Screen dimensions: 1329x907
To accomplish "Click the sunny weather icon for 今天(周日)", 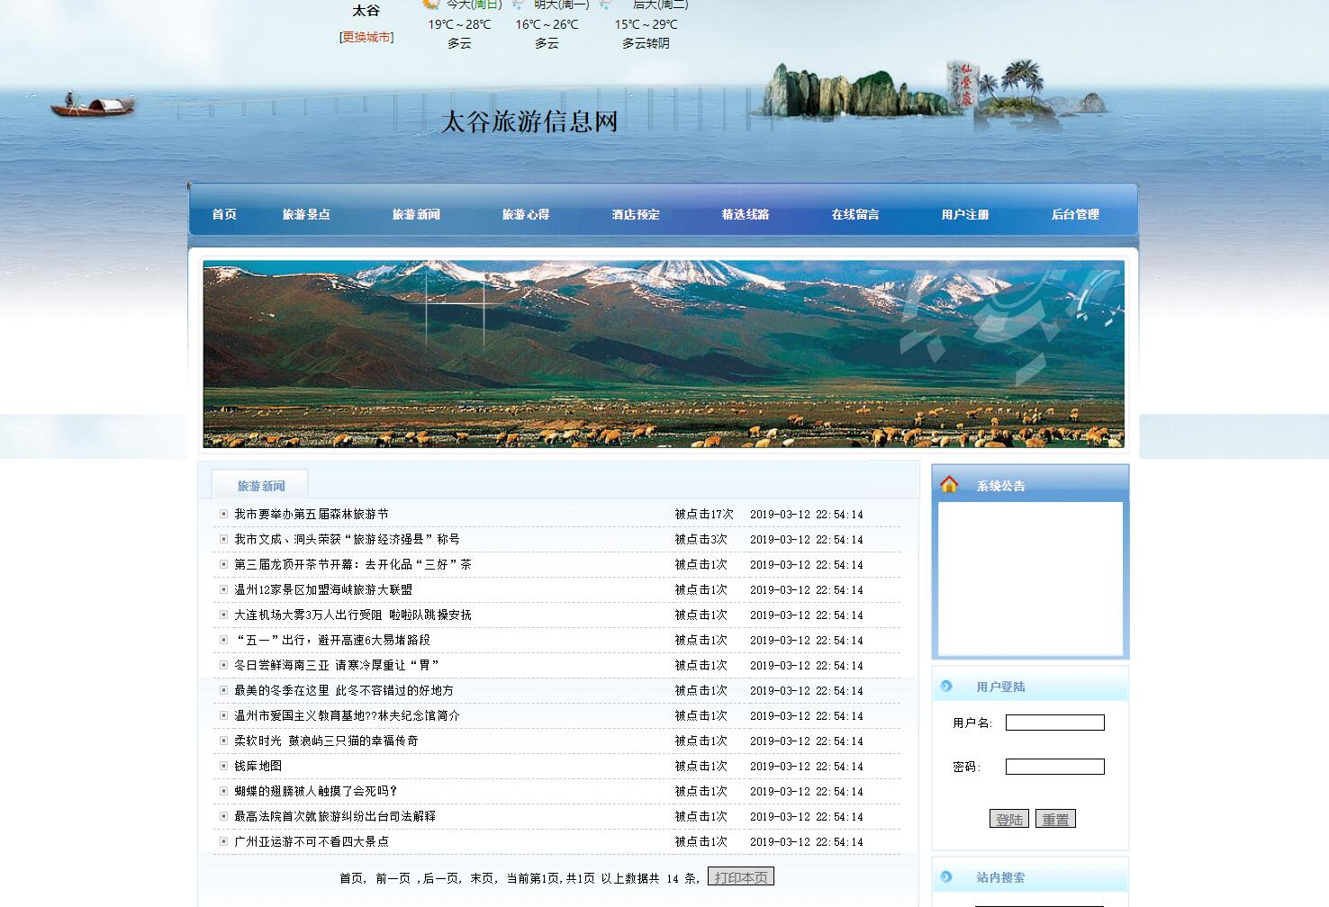I will (430, 5).
